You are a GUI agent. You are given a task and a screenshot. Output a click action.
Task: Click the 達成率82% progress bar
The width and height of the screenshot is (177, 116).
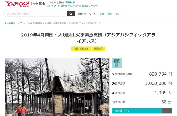142,111
